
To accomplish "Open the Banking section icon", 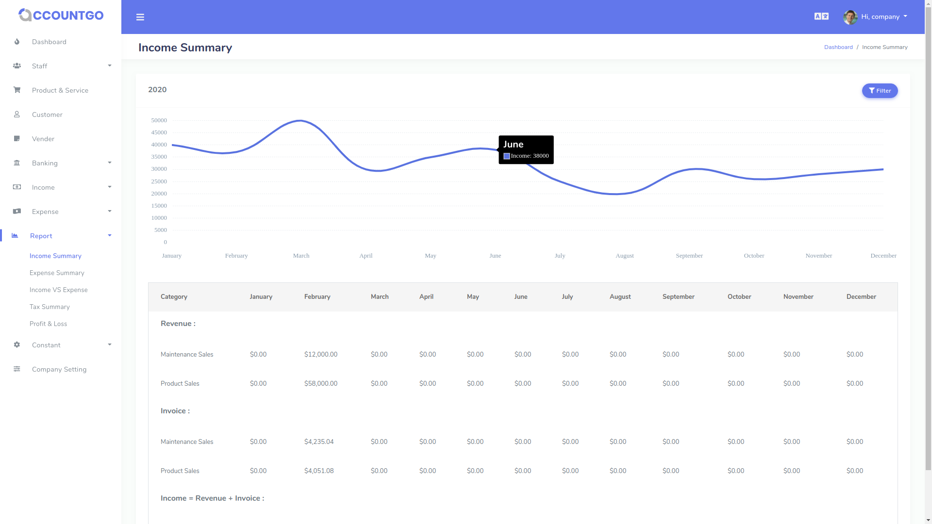I will (x=17, y=163).
